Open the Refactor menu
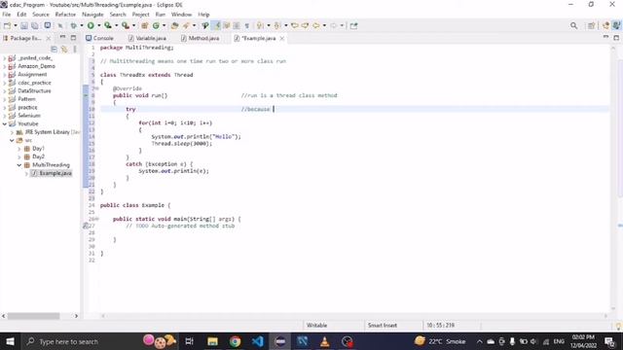623x350 pixels. pos(65,15)
